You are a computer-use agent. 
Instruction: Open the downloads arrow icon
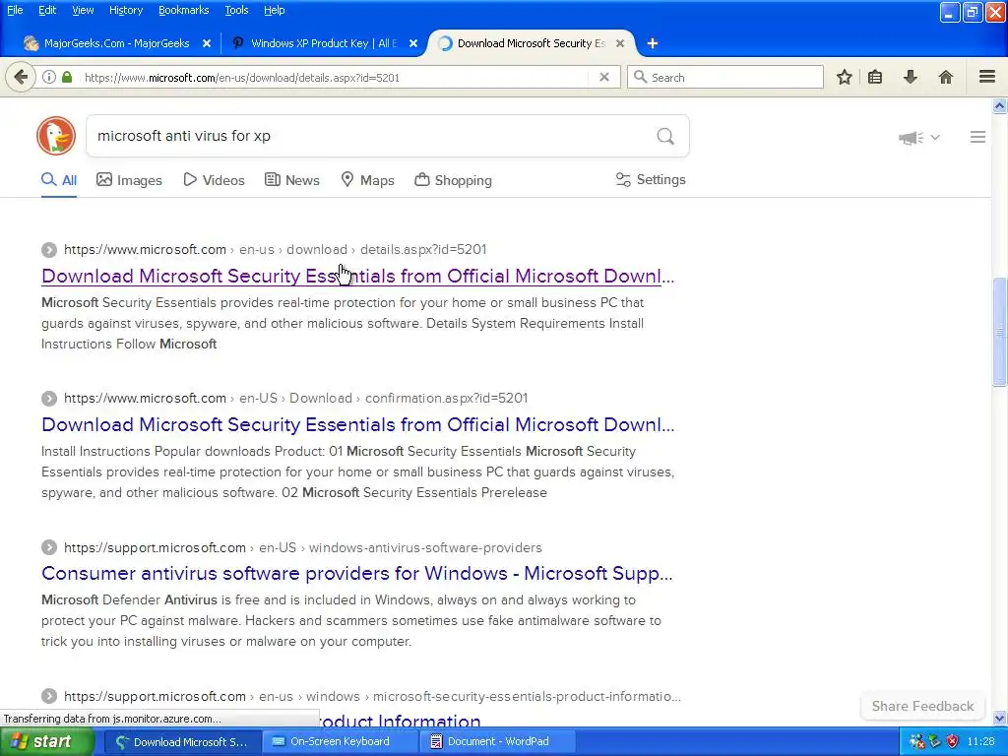coord(911,77)
